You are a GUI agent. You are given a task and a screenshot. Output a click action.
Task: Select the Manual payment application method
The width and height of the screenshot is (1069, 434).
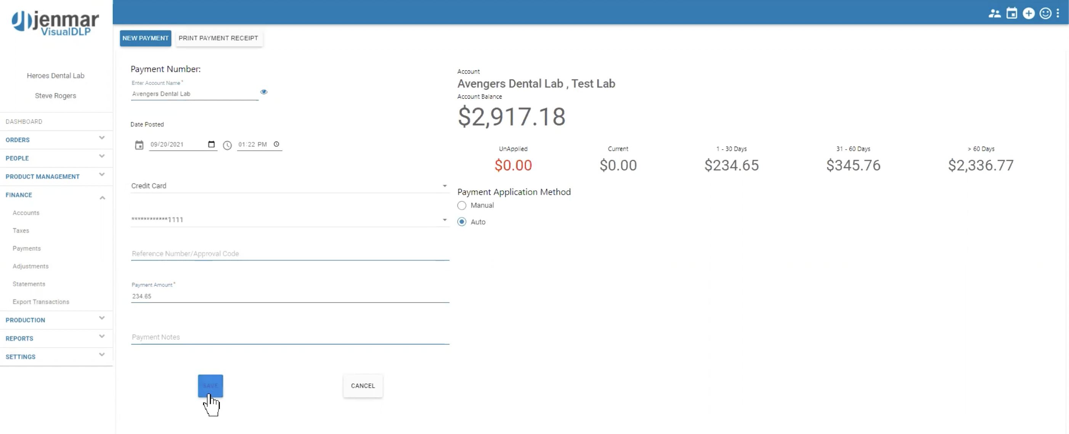pyautogui.click(x=461, y=206)
